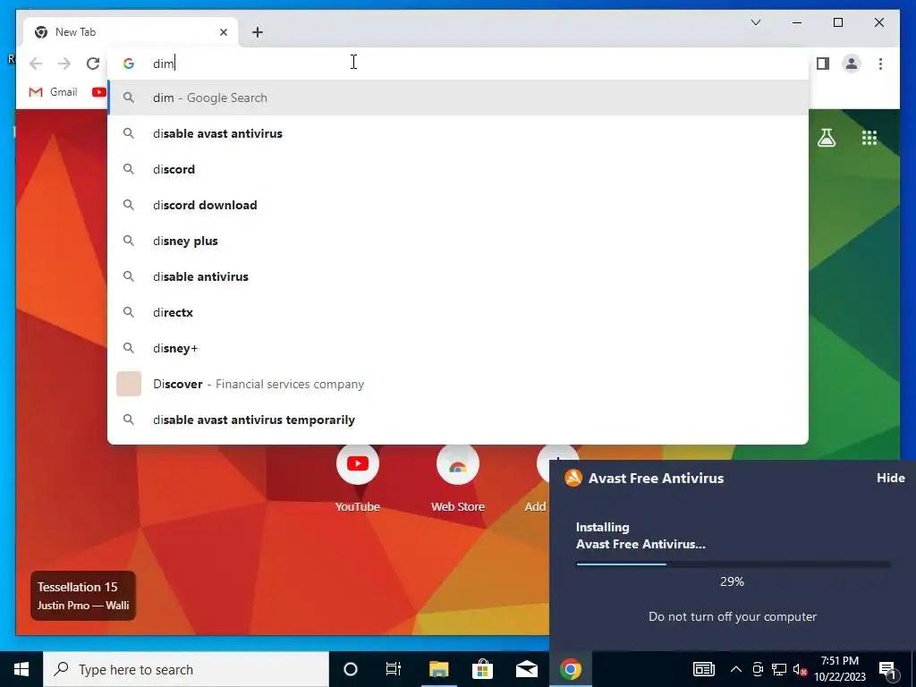Reload the page with the refresh icon
This screenshot has width=916, height=687.
tap(93, 64)
